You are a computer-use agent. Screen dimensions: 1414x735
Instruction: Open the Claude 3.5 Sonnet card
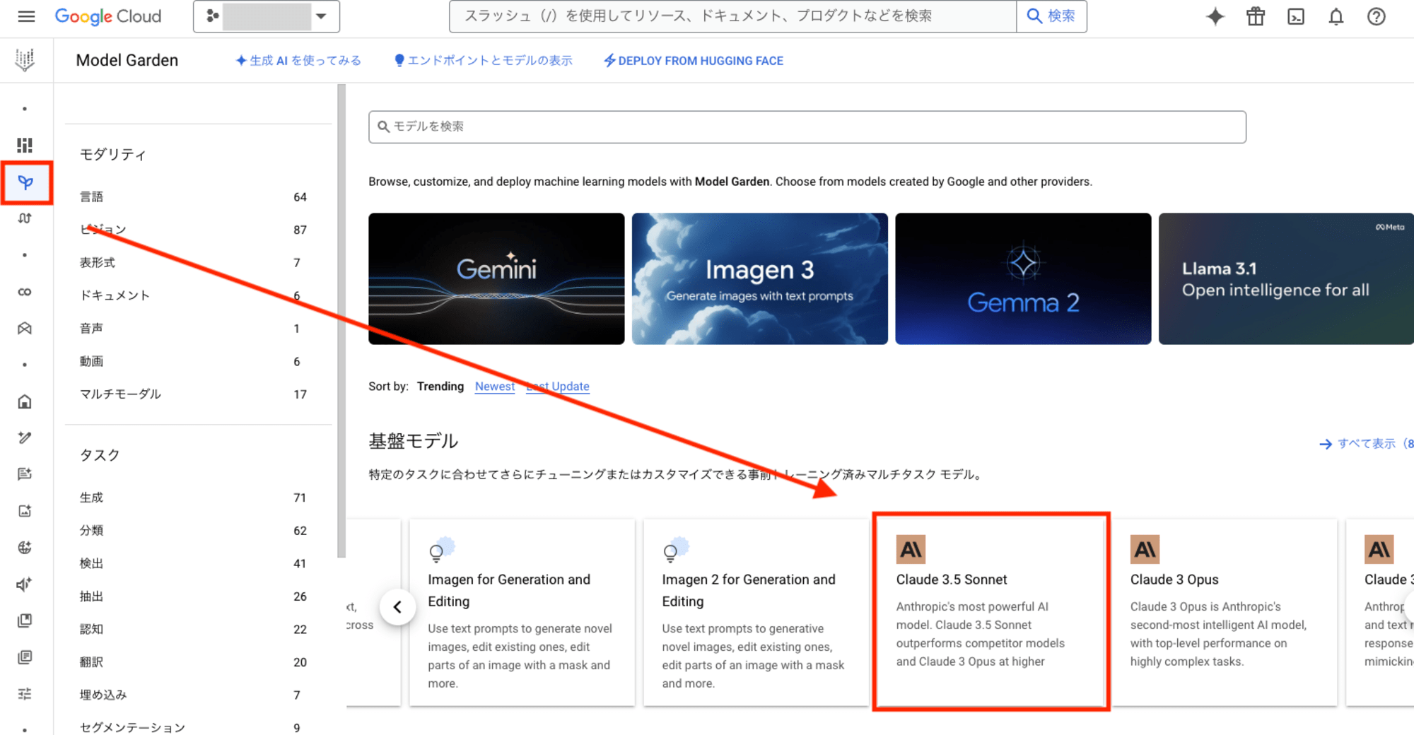[991, 612]
